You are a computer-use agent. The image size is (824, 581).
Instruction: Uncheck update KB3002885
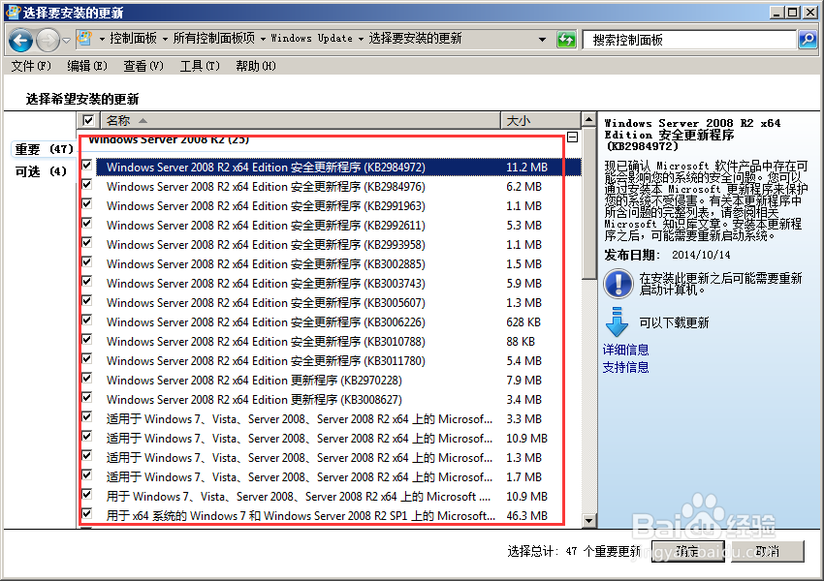coord(87,262)
